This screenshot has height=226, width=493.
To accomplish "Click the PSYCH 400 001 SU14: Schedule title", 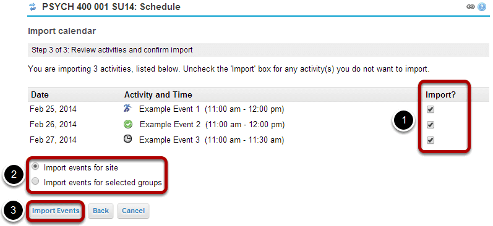I will 111,7.
